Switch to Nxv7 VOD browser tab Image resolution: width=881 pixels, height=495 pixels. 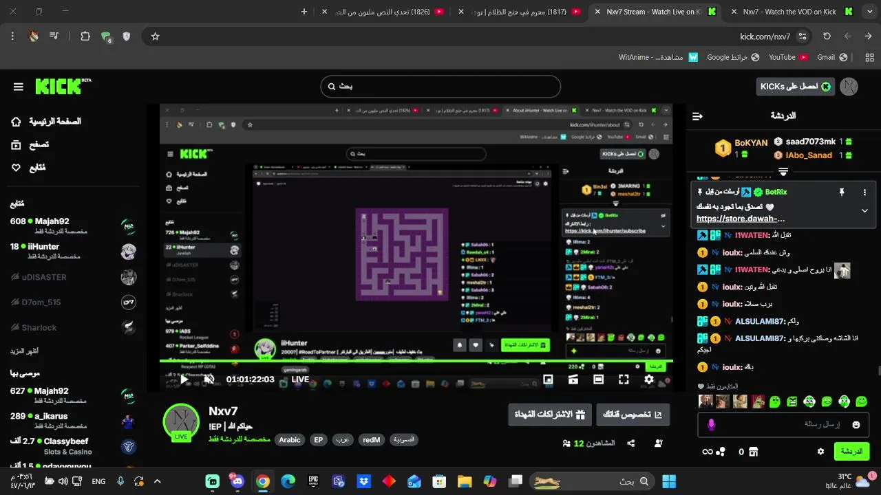point(792,12)
